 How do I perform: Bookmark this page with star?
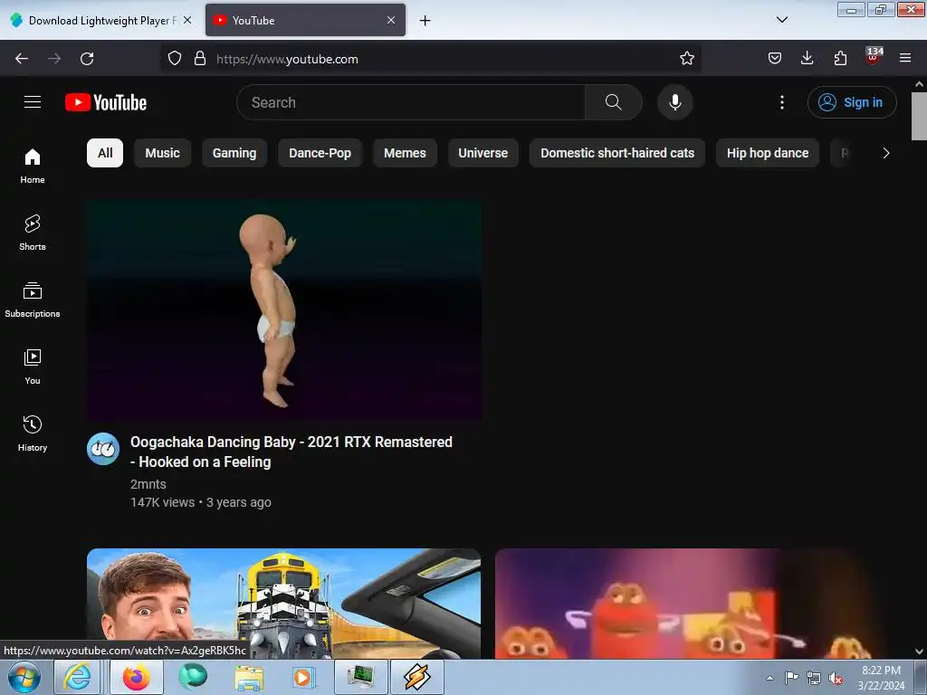tap(686, 58)
